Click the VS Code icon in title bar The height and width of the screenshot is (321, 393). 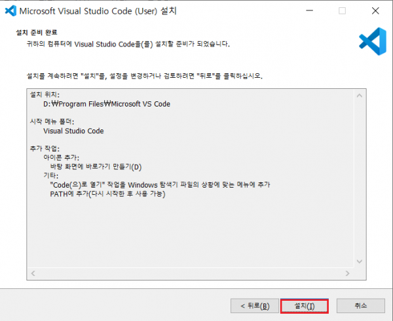coord(10,10)
